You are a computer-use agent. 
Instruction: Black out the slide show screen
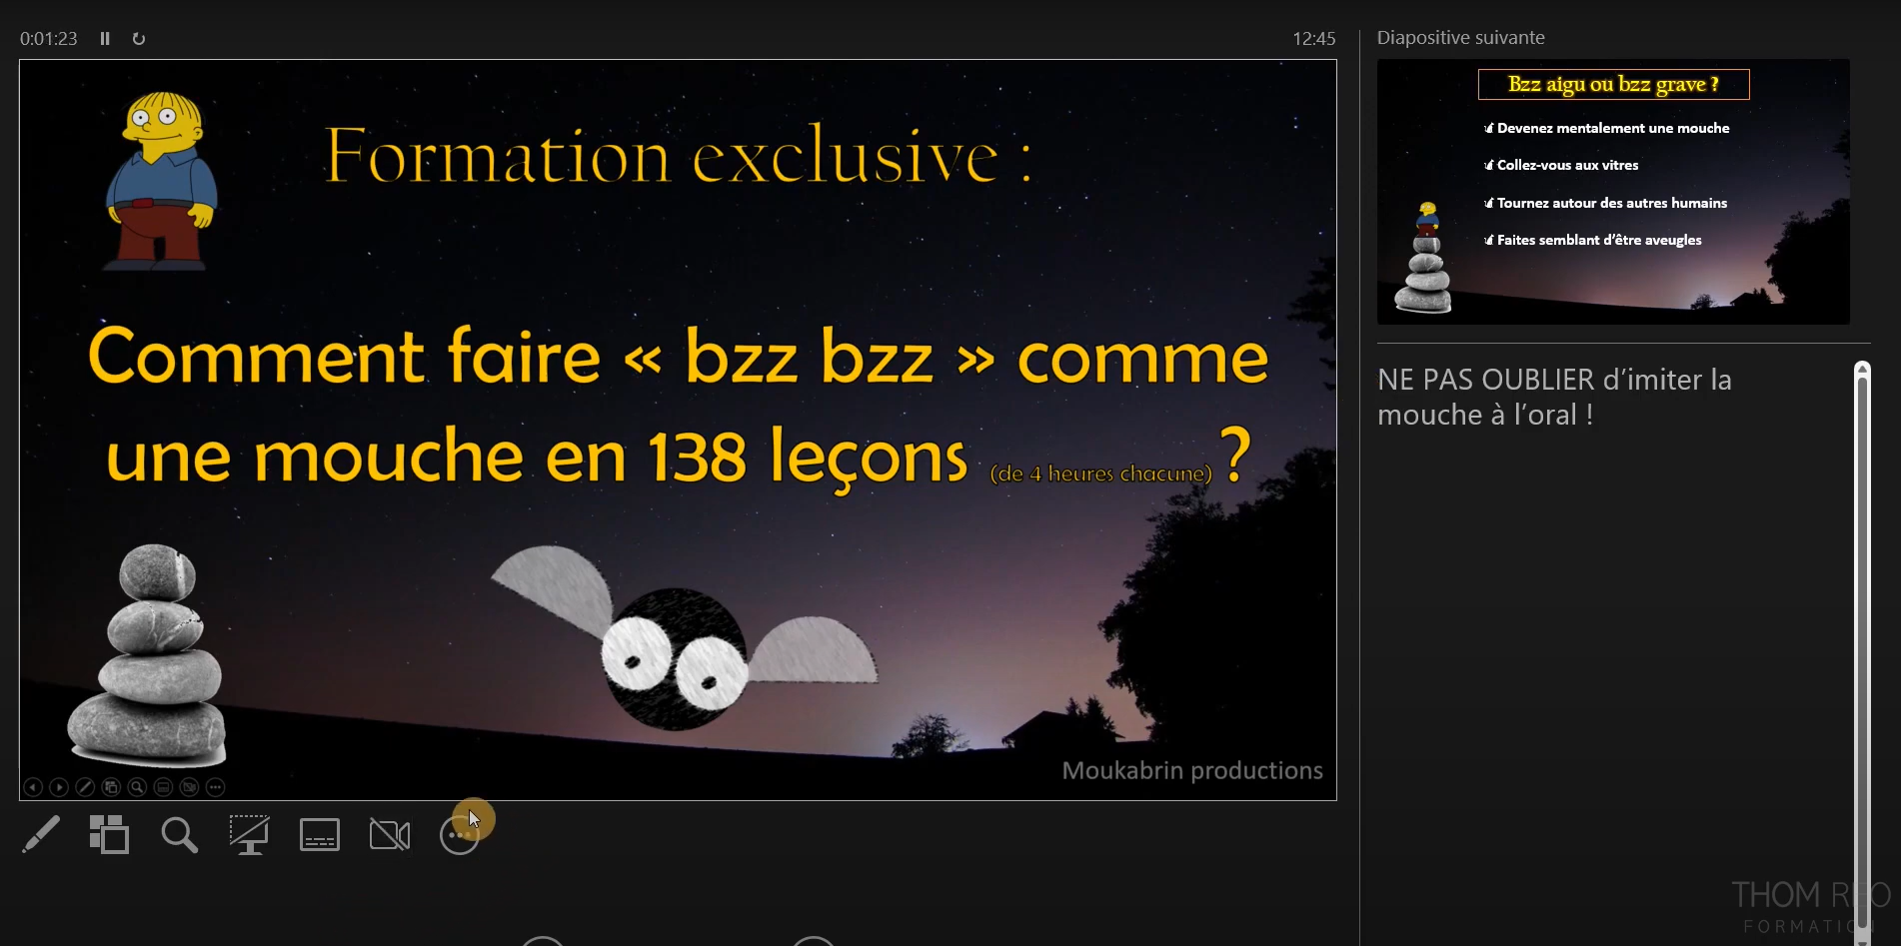click(249, 835)
